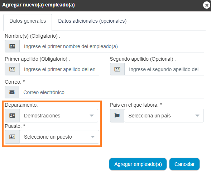
Task: Click the ID card icon beside Nombre(s) field
Action: [x=12, y=46]
